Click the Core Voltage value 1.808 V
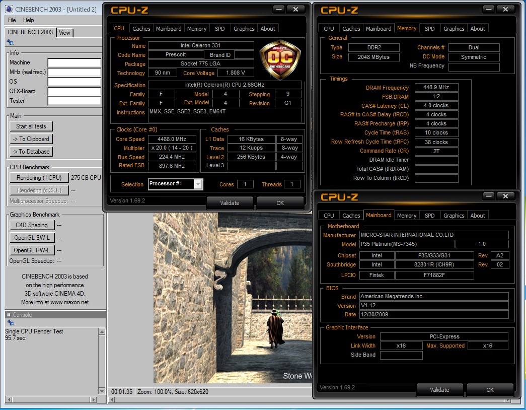The image size is (526, 410). 236,73
